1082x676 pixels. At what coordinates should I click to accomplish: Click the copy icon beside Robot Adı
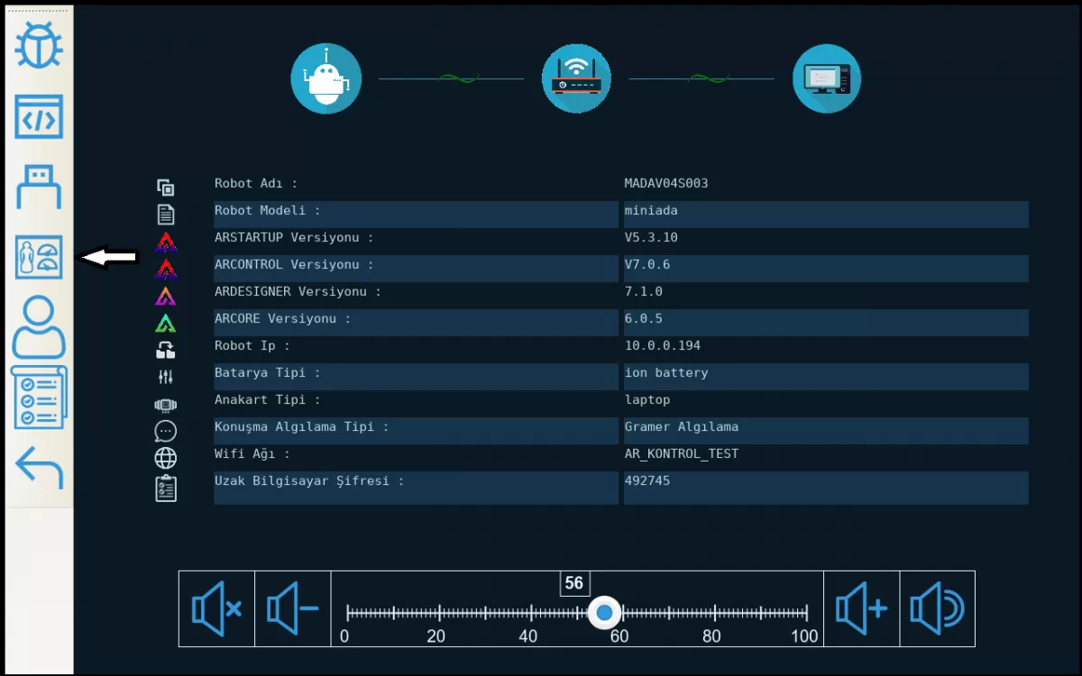click(165, 187)
